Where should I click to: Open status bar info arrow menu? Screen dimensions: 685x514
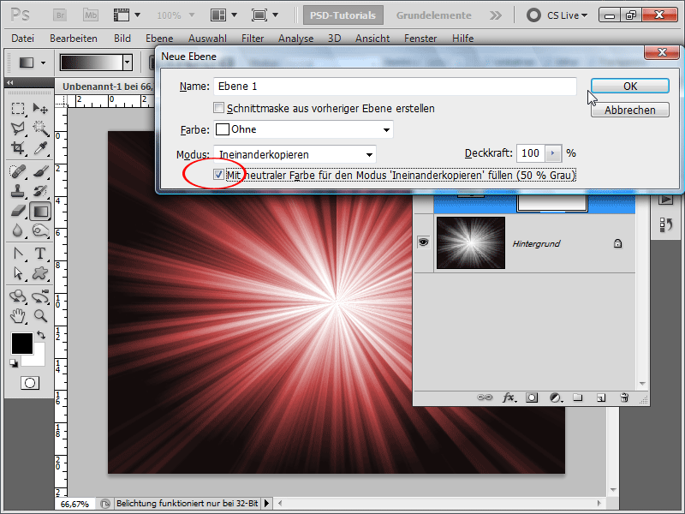tap(266, 504)
